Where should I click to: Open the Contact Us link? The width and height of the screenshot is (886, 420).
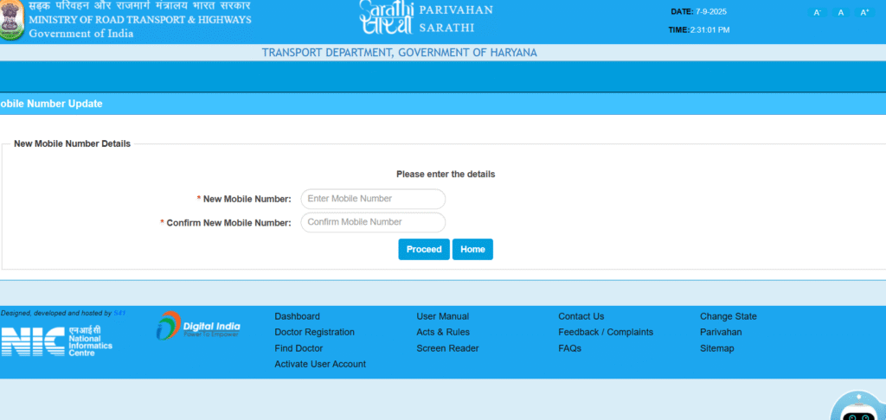tap(581, 316)
